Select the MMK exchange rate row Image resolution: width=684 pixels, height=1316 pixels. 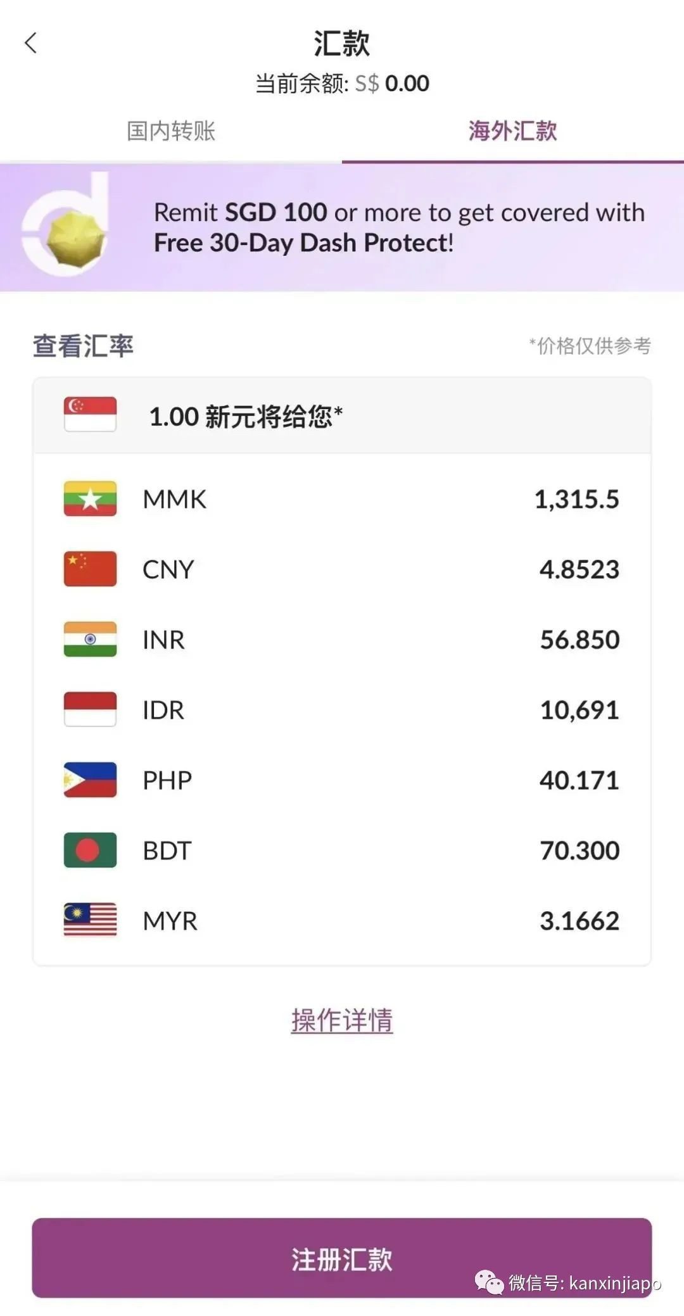coord(342,499)
